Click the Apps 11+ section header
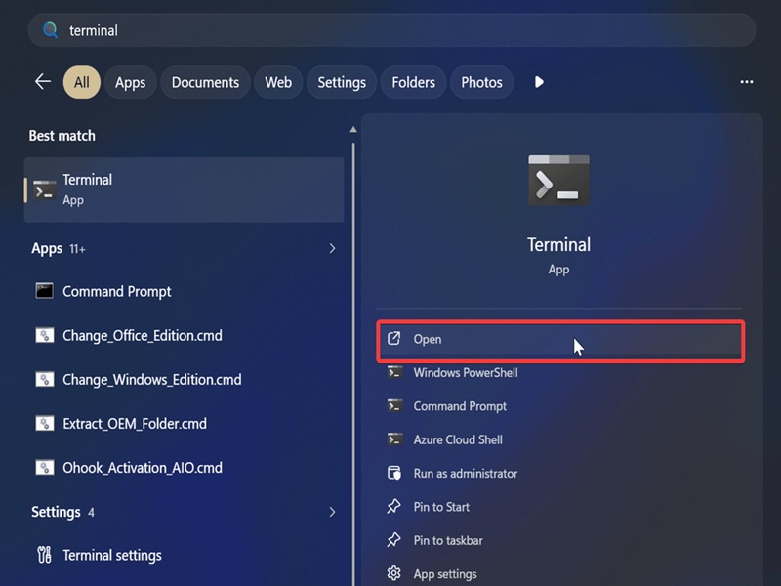This screenshot has width=781, height=586. (59, 248)
